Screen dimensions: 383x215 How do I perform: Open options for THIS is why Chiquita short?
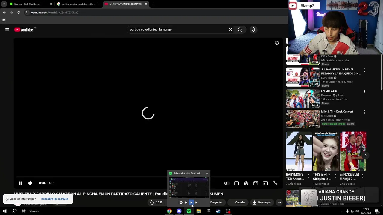coord(335,176)
